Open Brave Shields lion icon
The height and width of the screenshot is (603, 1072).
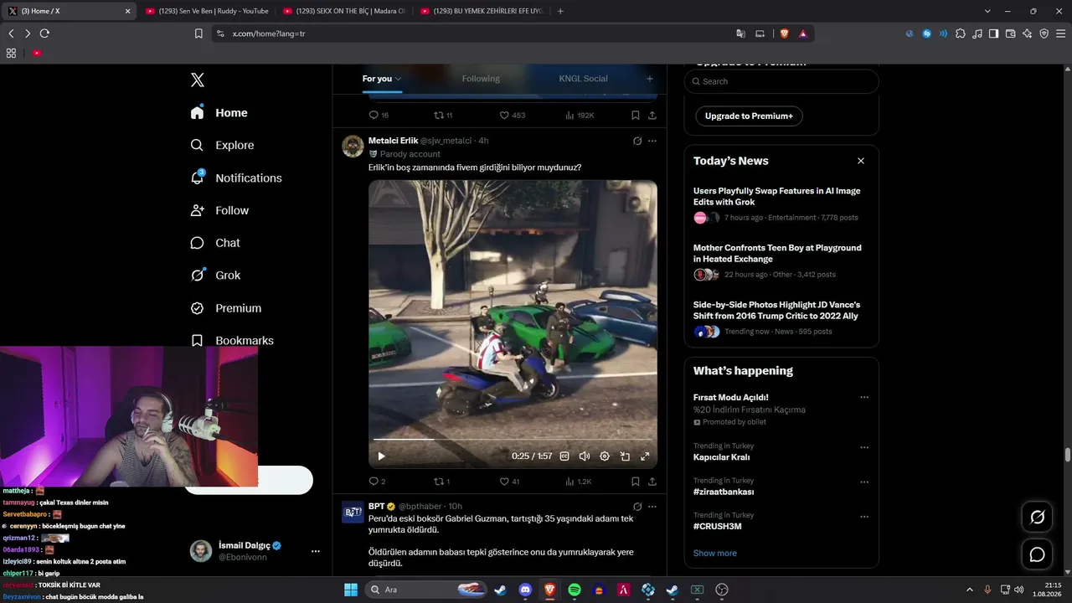point(785,33)
